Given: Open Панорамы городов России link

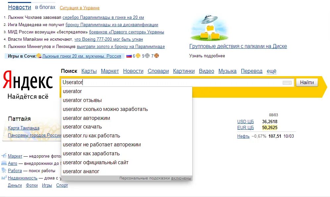Looking at the screenshot, I should [34, 135].
